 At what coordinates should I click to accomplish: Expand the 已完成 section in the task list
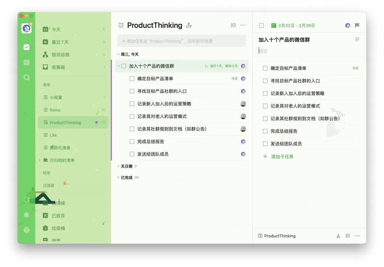[118, 178]
